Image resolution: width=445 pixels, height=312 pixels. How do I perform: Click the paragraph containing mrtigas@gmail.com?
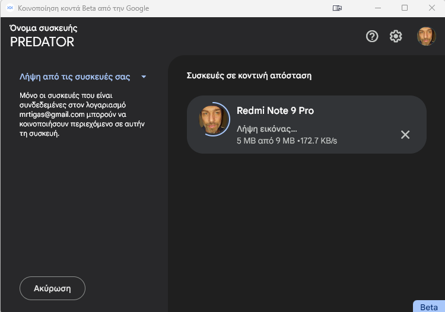coord(82,114)
